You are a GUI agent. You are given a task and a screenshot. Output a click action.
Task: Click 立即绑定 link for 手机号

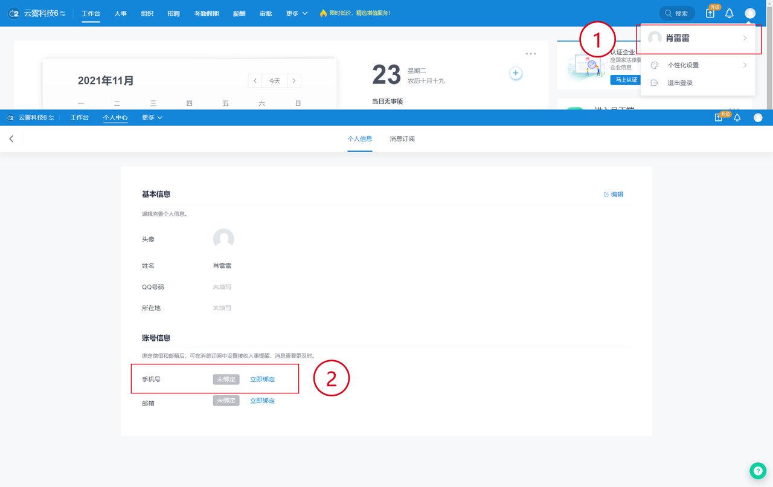click(x=262, y=379)
